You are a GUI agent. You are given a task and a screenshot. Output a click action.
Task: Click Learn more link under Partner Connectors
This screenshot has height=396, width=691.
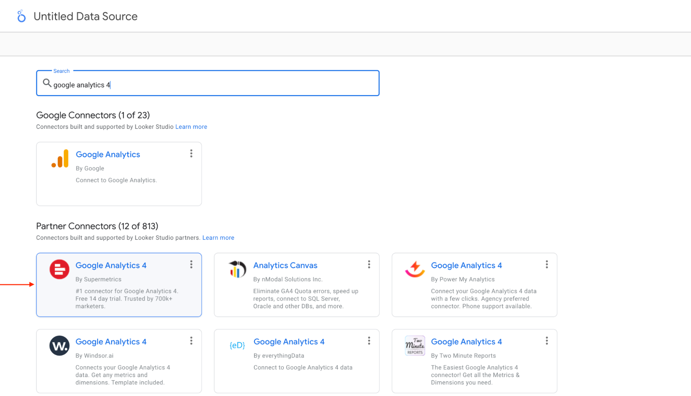(218, 238)
